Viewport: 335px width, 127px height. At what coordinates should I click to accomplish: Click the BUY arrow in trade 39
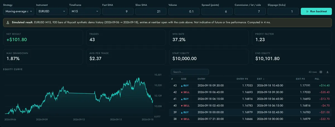182,112
